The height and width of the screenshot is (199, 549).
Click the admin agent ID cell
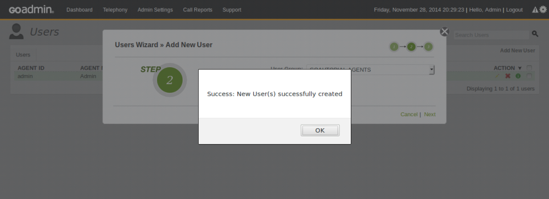tap(25, 76)
